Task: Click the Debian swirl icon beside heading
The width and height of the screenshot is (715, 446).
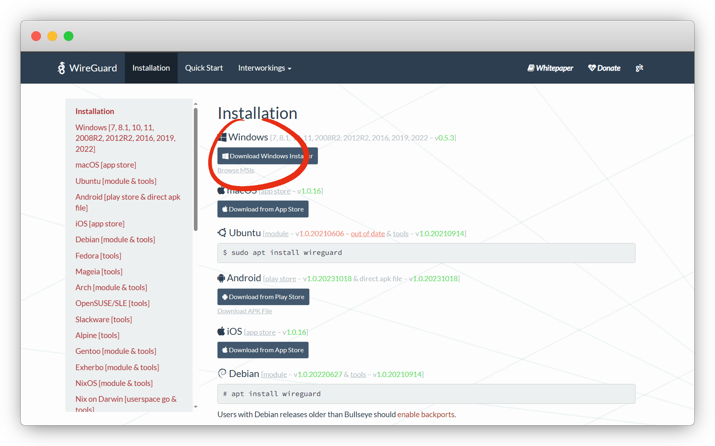Action: 222,373
